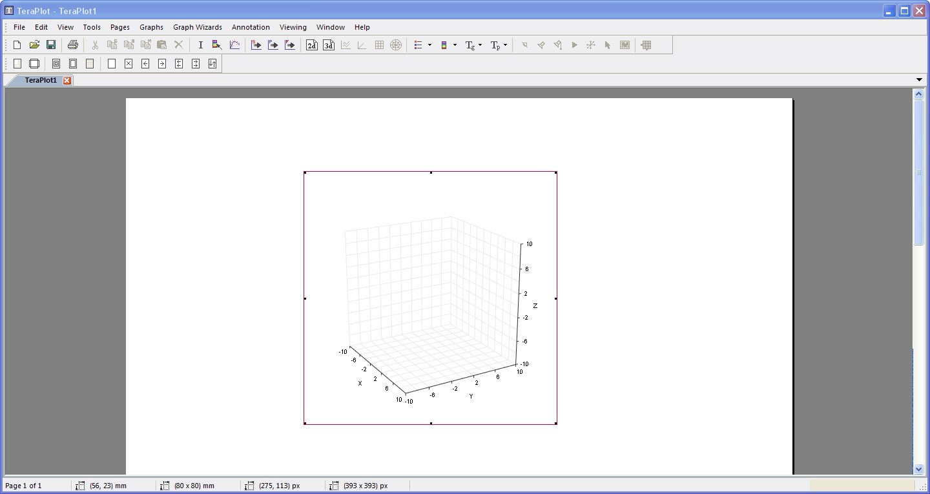This screenshot has height=494, width=930.
Task: Click the Tp page text icon
Action: pos(495,45)
